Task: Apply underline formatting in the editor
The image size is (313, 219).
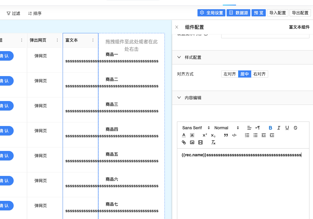Action: [x=287, y=128]
